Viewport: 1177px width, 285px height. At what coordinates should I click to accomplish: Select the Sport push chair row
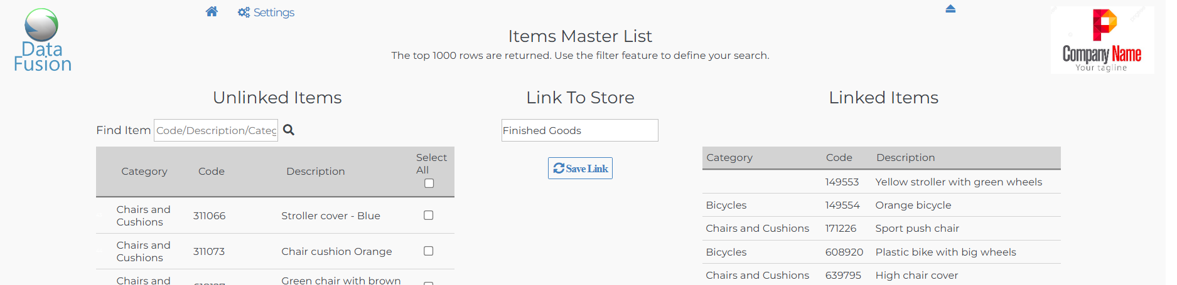(x=916, y=229)
